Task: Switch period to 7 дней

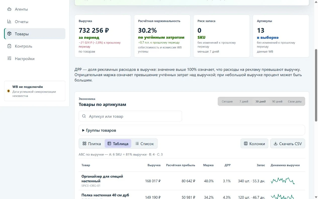Action: 244,102
